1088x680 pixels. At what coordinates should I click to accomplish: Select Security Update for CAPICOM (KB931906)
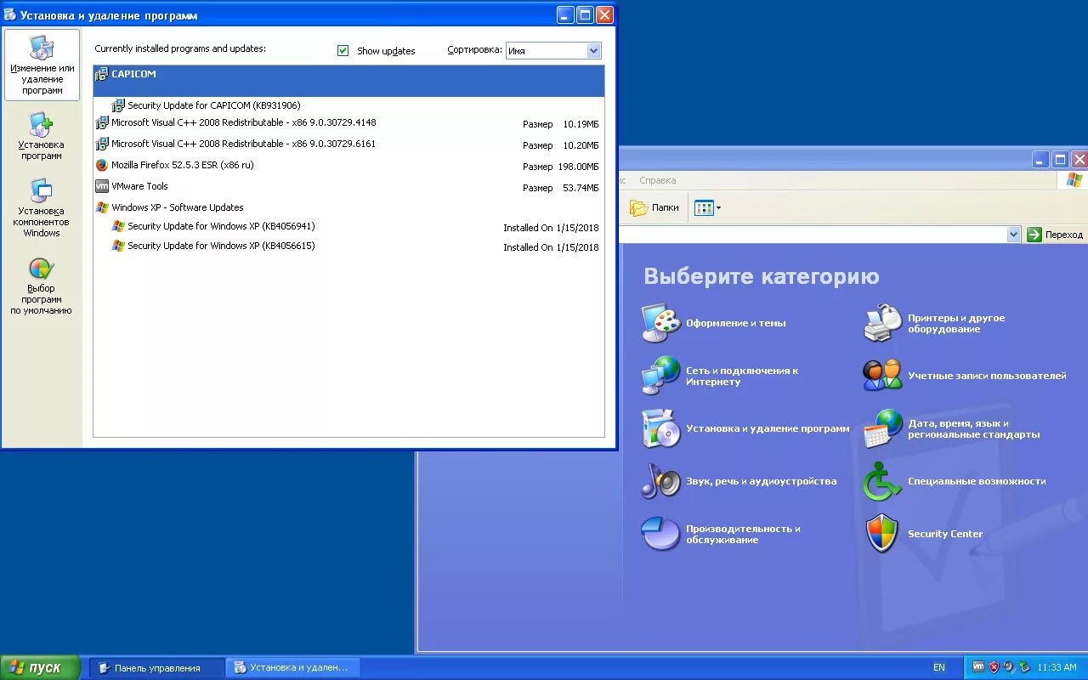pyautogui.click(x=214, y=105)
